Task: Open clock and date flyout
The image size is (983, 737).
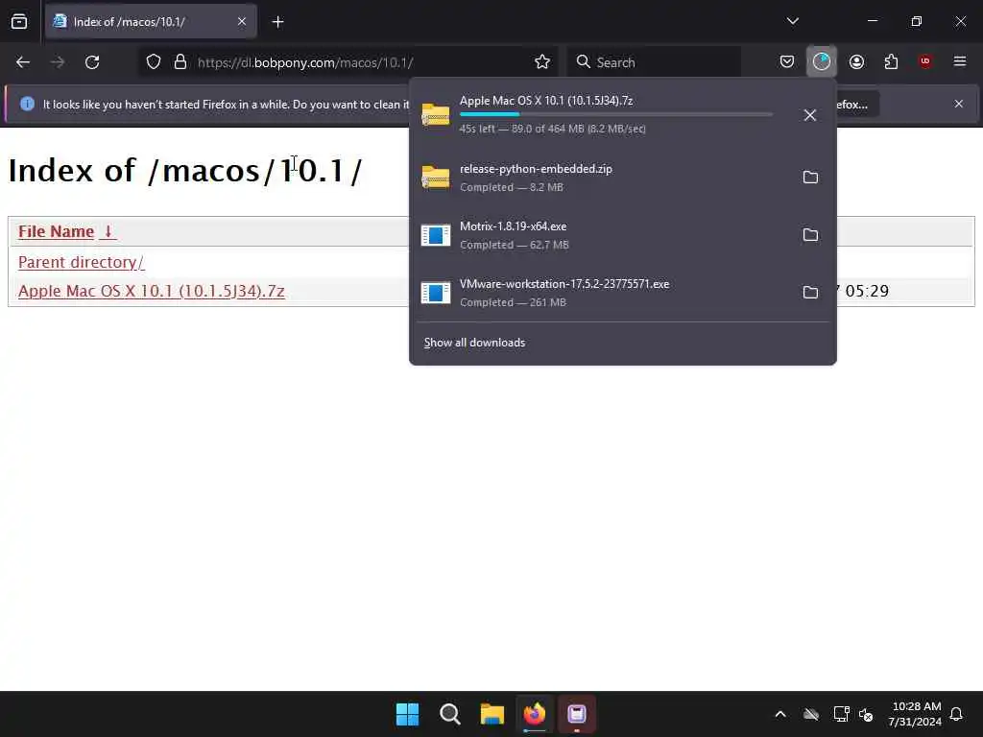Action: click(x=915, y=714)
